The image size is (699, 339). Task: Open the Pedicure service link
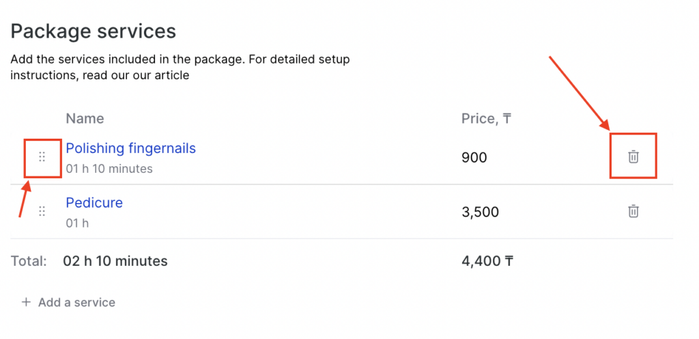(x=94, y=203)
